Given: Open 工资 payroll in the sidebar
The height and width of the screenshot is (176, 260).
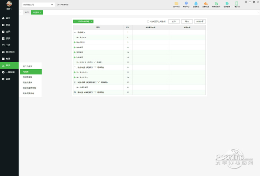Looking at the screenshot, I should (x=9, y=45).
